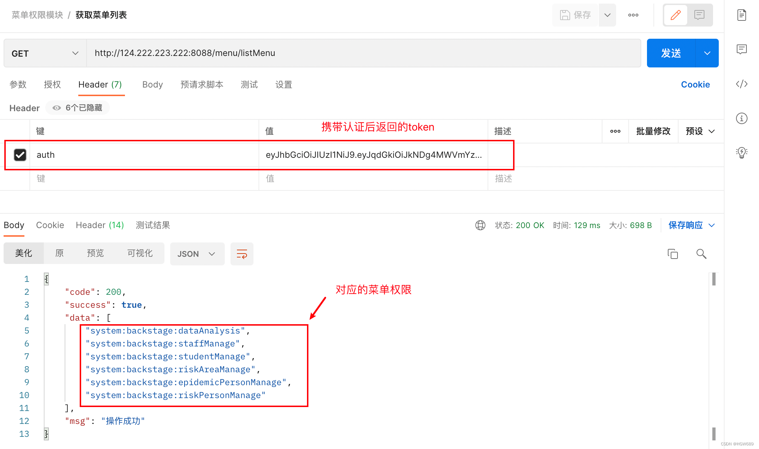Screen dimensions: 759x449
Task: Click the 698 B response size
Action: (641, 225)
